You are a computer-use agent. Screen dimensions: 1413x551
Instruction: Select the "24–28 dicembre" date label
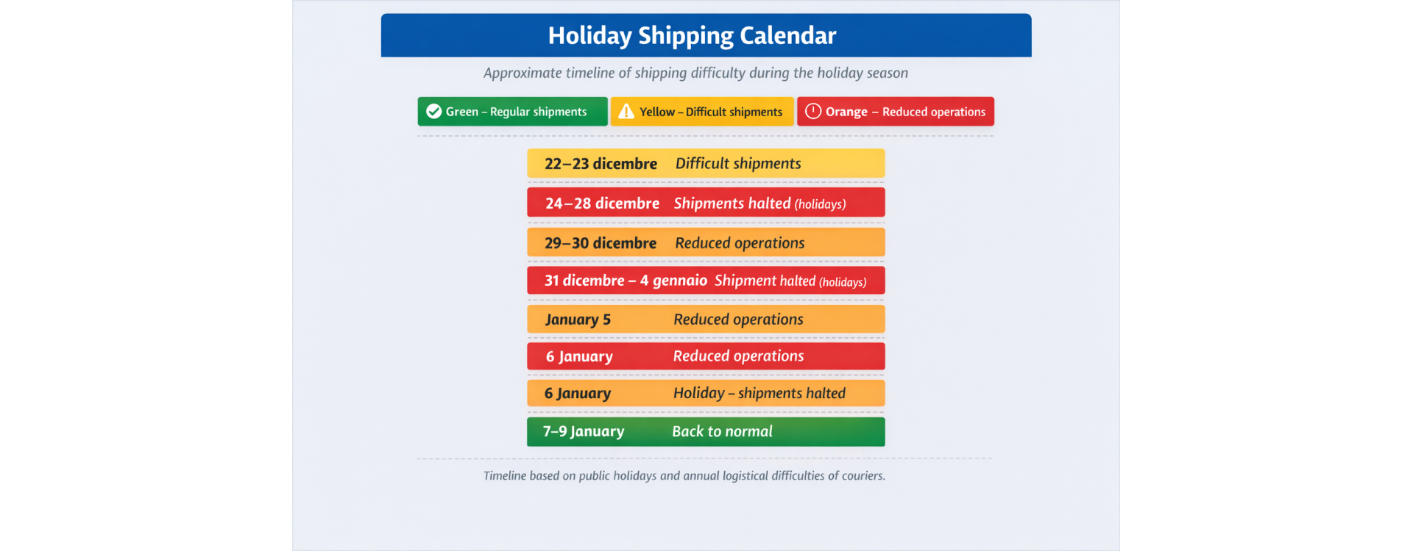[x=602, y=204]
